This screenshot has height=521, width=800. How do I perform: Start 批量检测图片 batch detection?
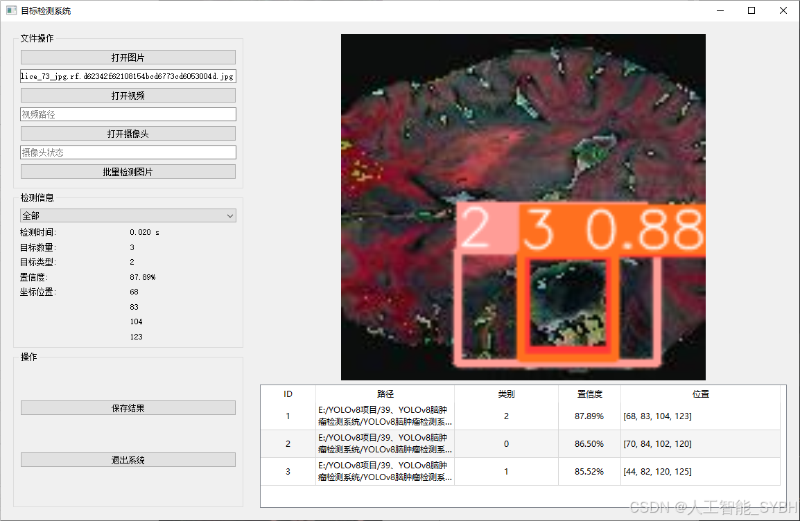click(x=128, y=172)
